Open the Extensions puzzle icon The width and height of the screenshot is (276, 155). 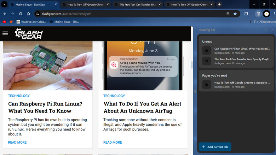pos(246,14)
